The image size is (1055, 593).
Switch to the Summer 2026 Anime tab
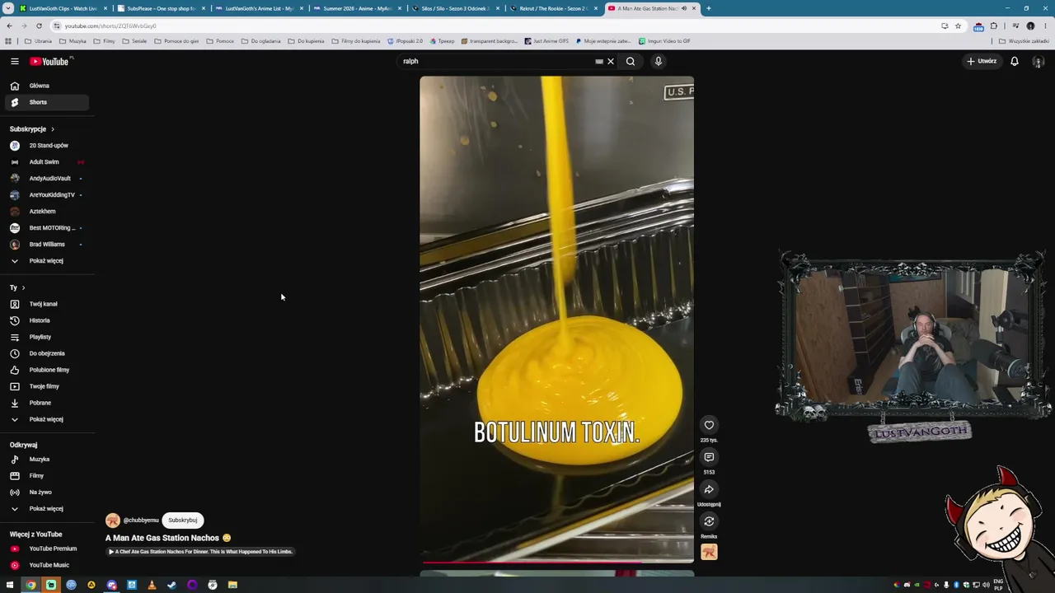coord(357,8)
